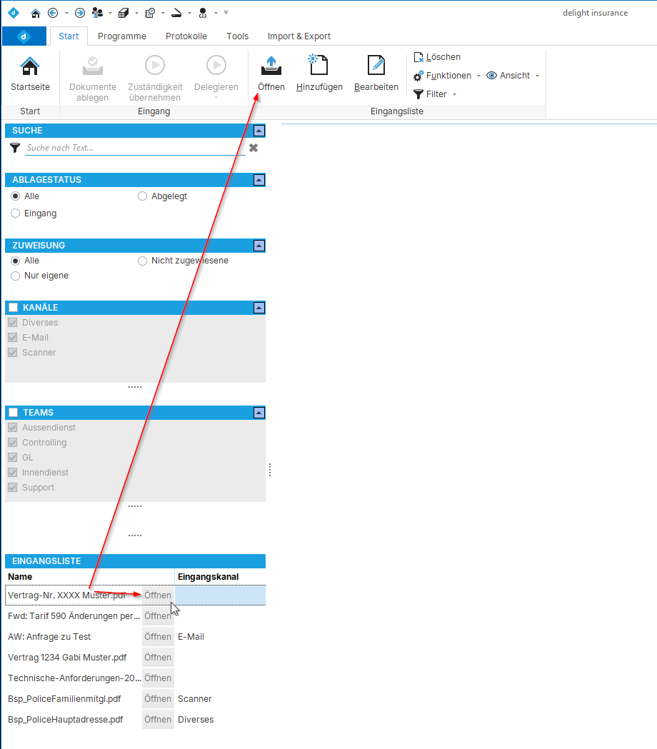Clear the search with the X icon

(x=253, y=148)
